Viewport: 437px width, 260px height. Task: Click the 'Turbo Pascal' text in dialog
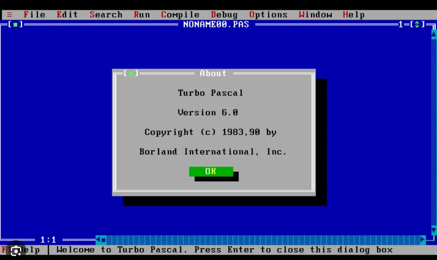[210, 93]
